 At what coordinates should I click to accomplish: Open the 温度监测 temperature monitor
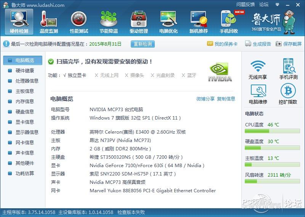pos(49,22)
